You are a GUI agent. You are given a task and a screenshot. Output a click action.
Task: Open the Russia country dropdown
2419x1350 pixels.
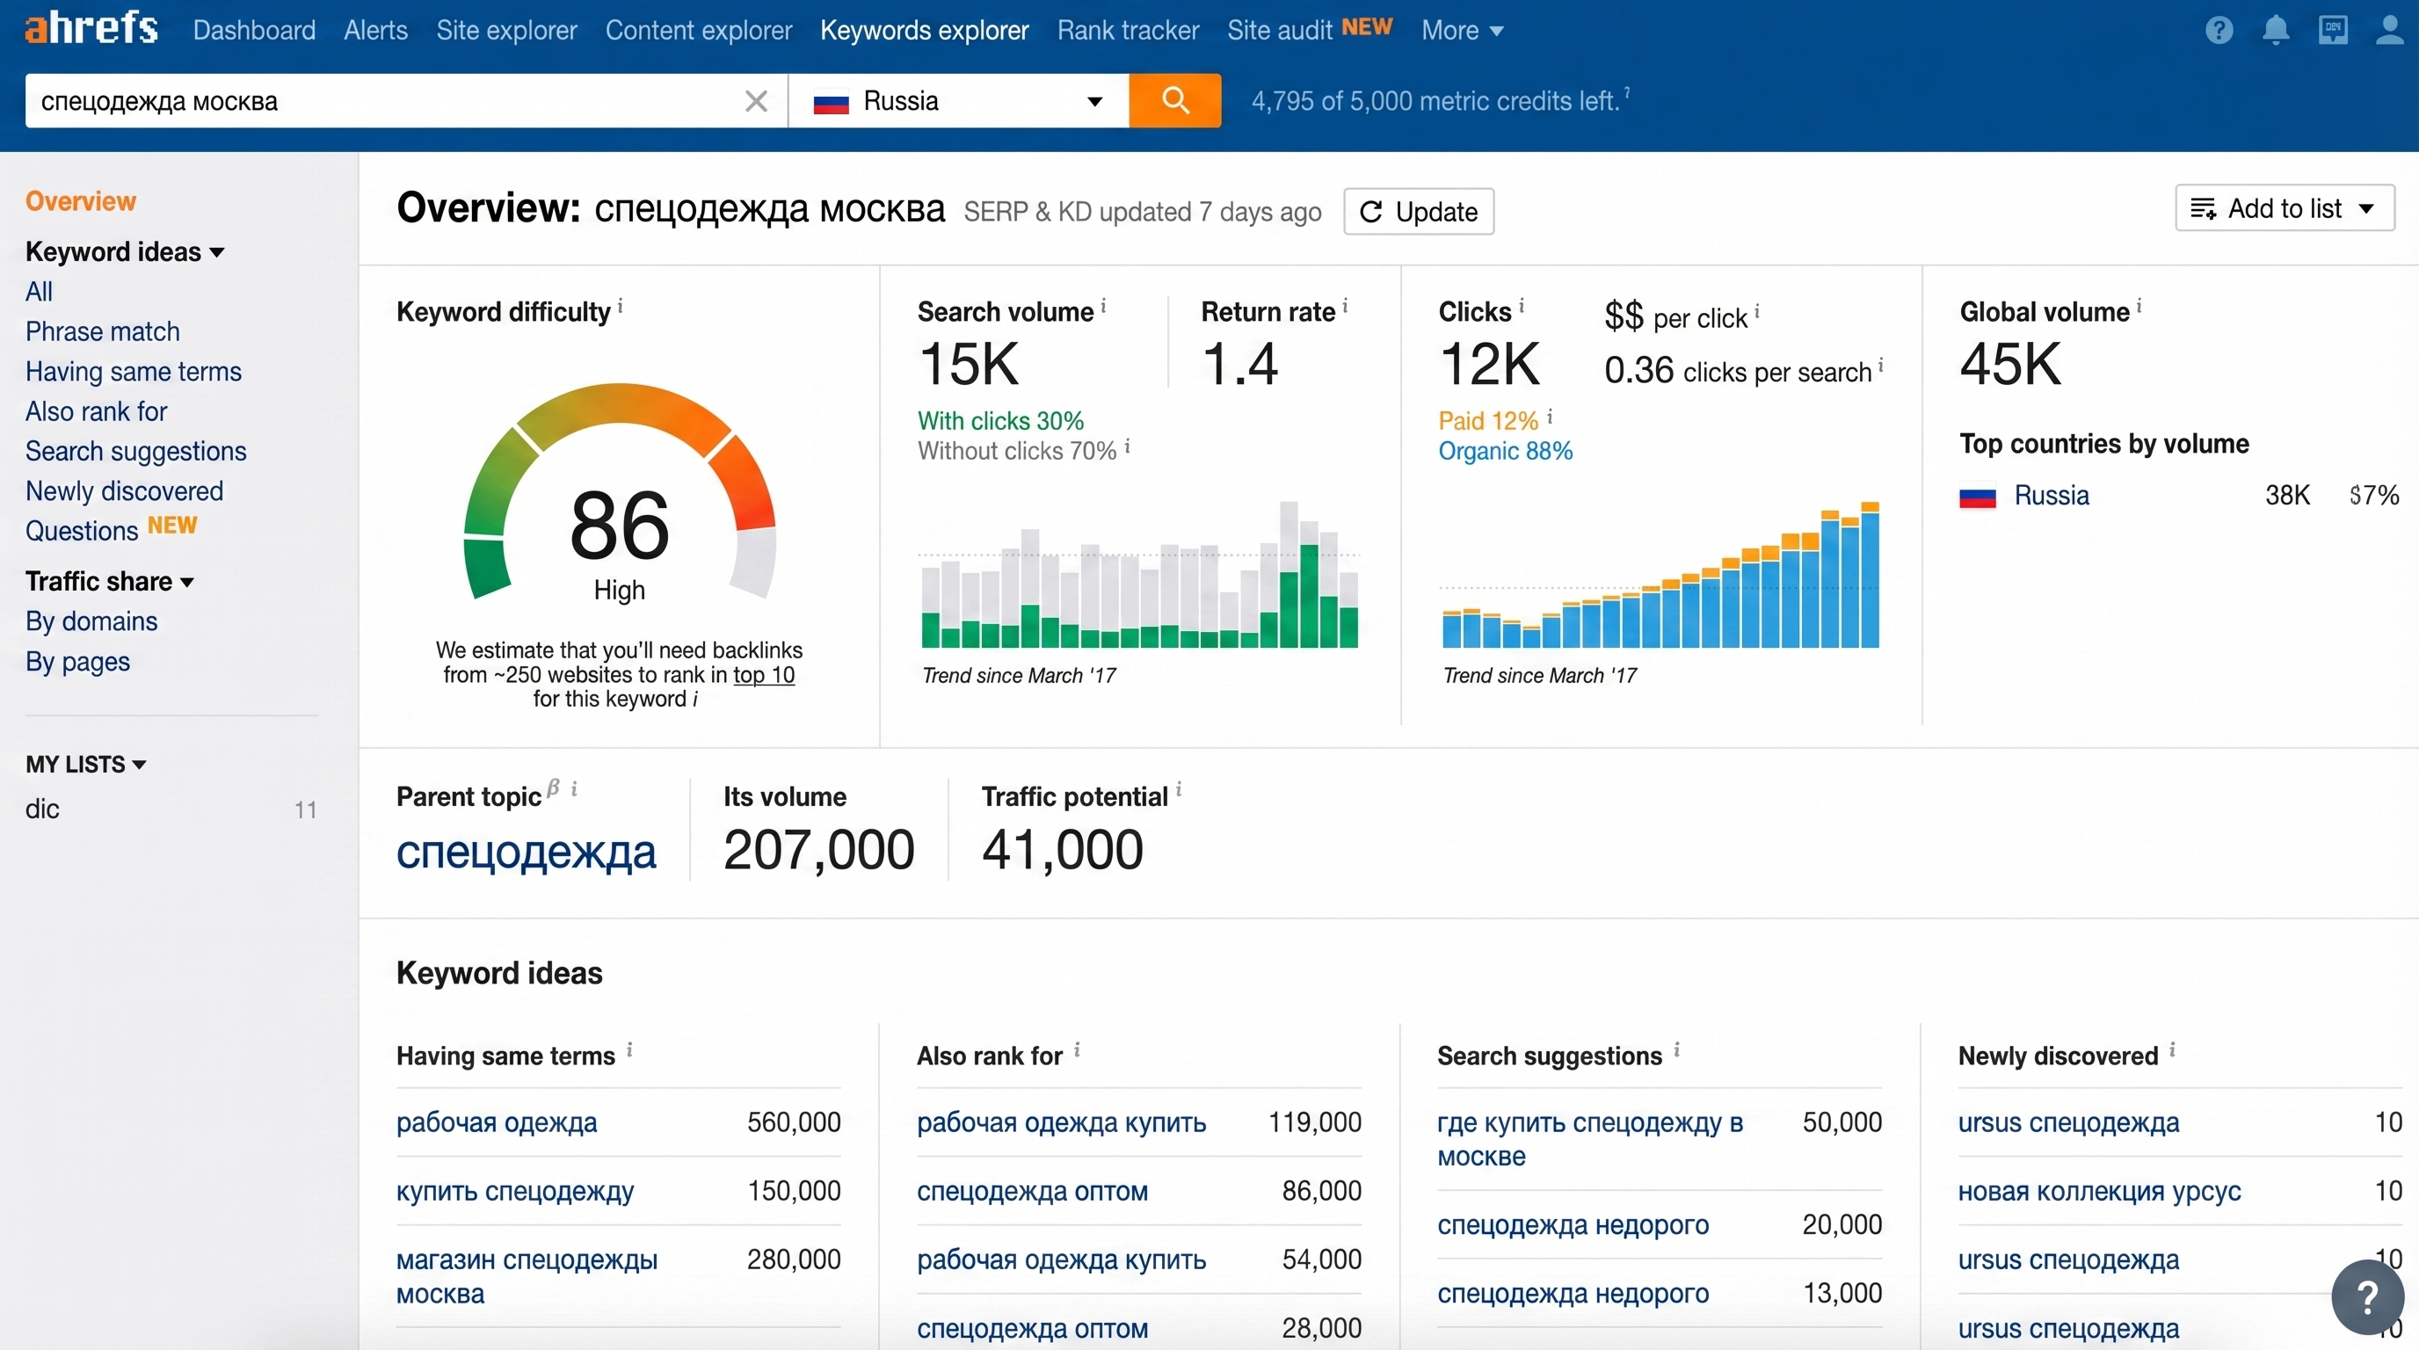pos(959,100)
